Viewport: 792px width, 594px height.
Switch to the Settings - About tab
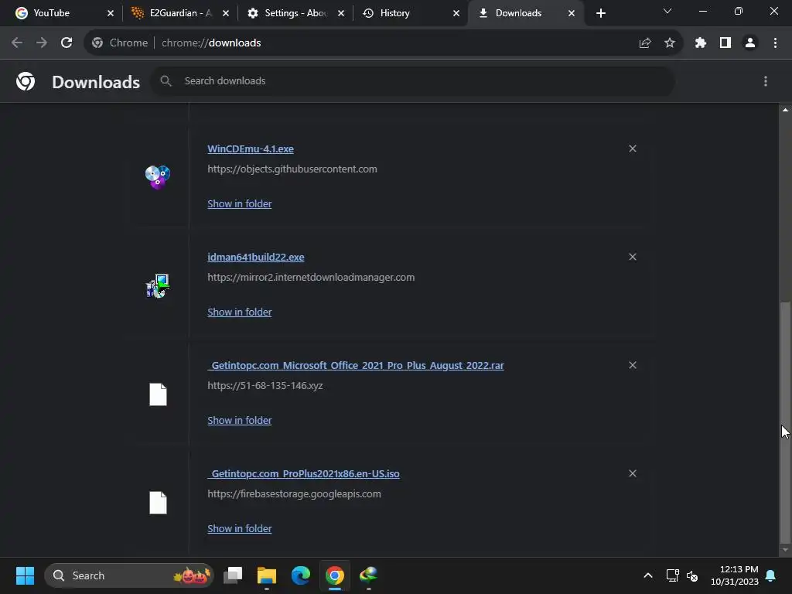295,13
